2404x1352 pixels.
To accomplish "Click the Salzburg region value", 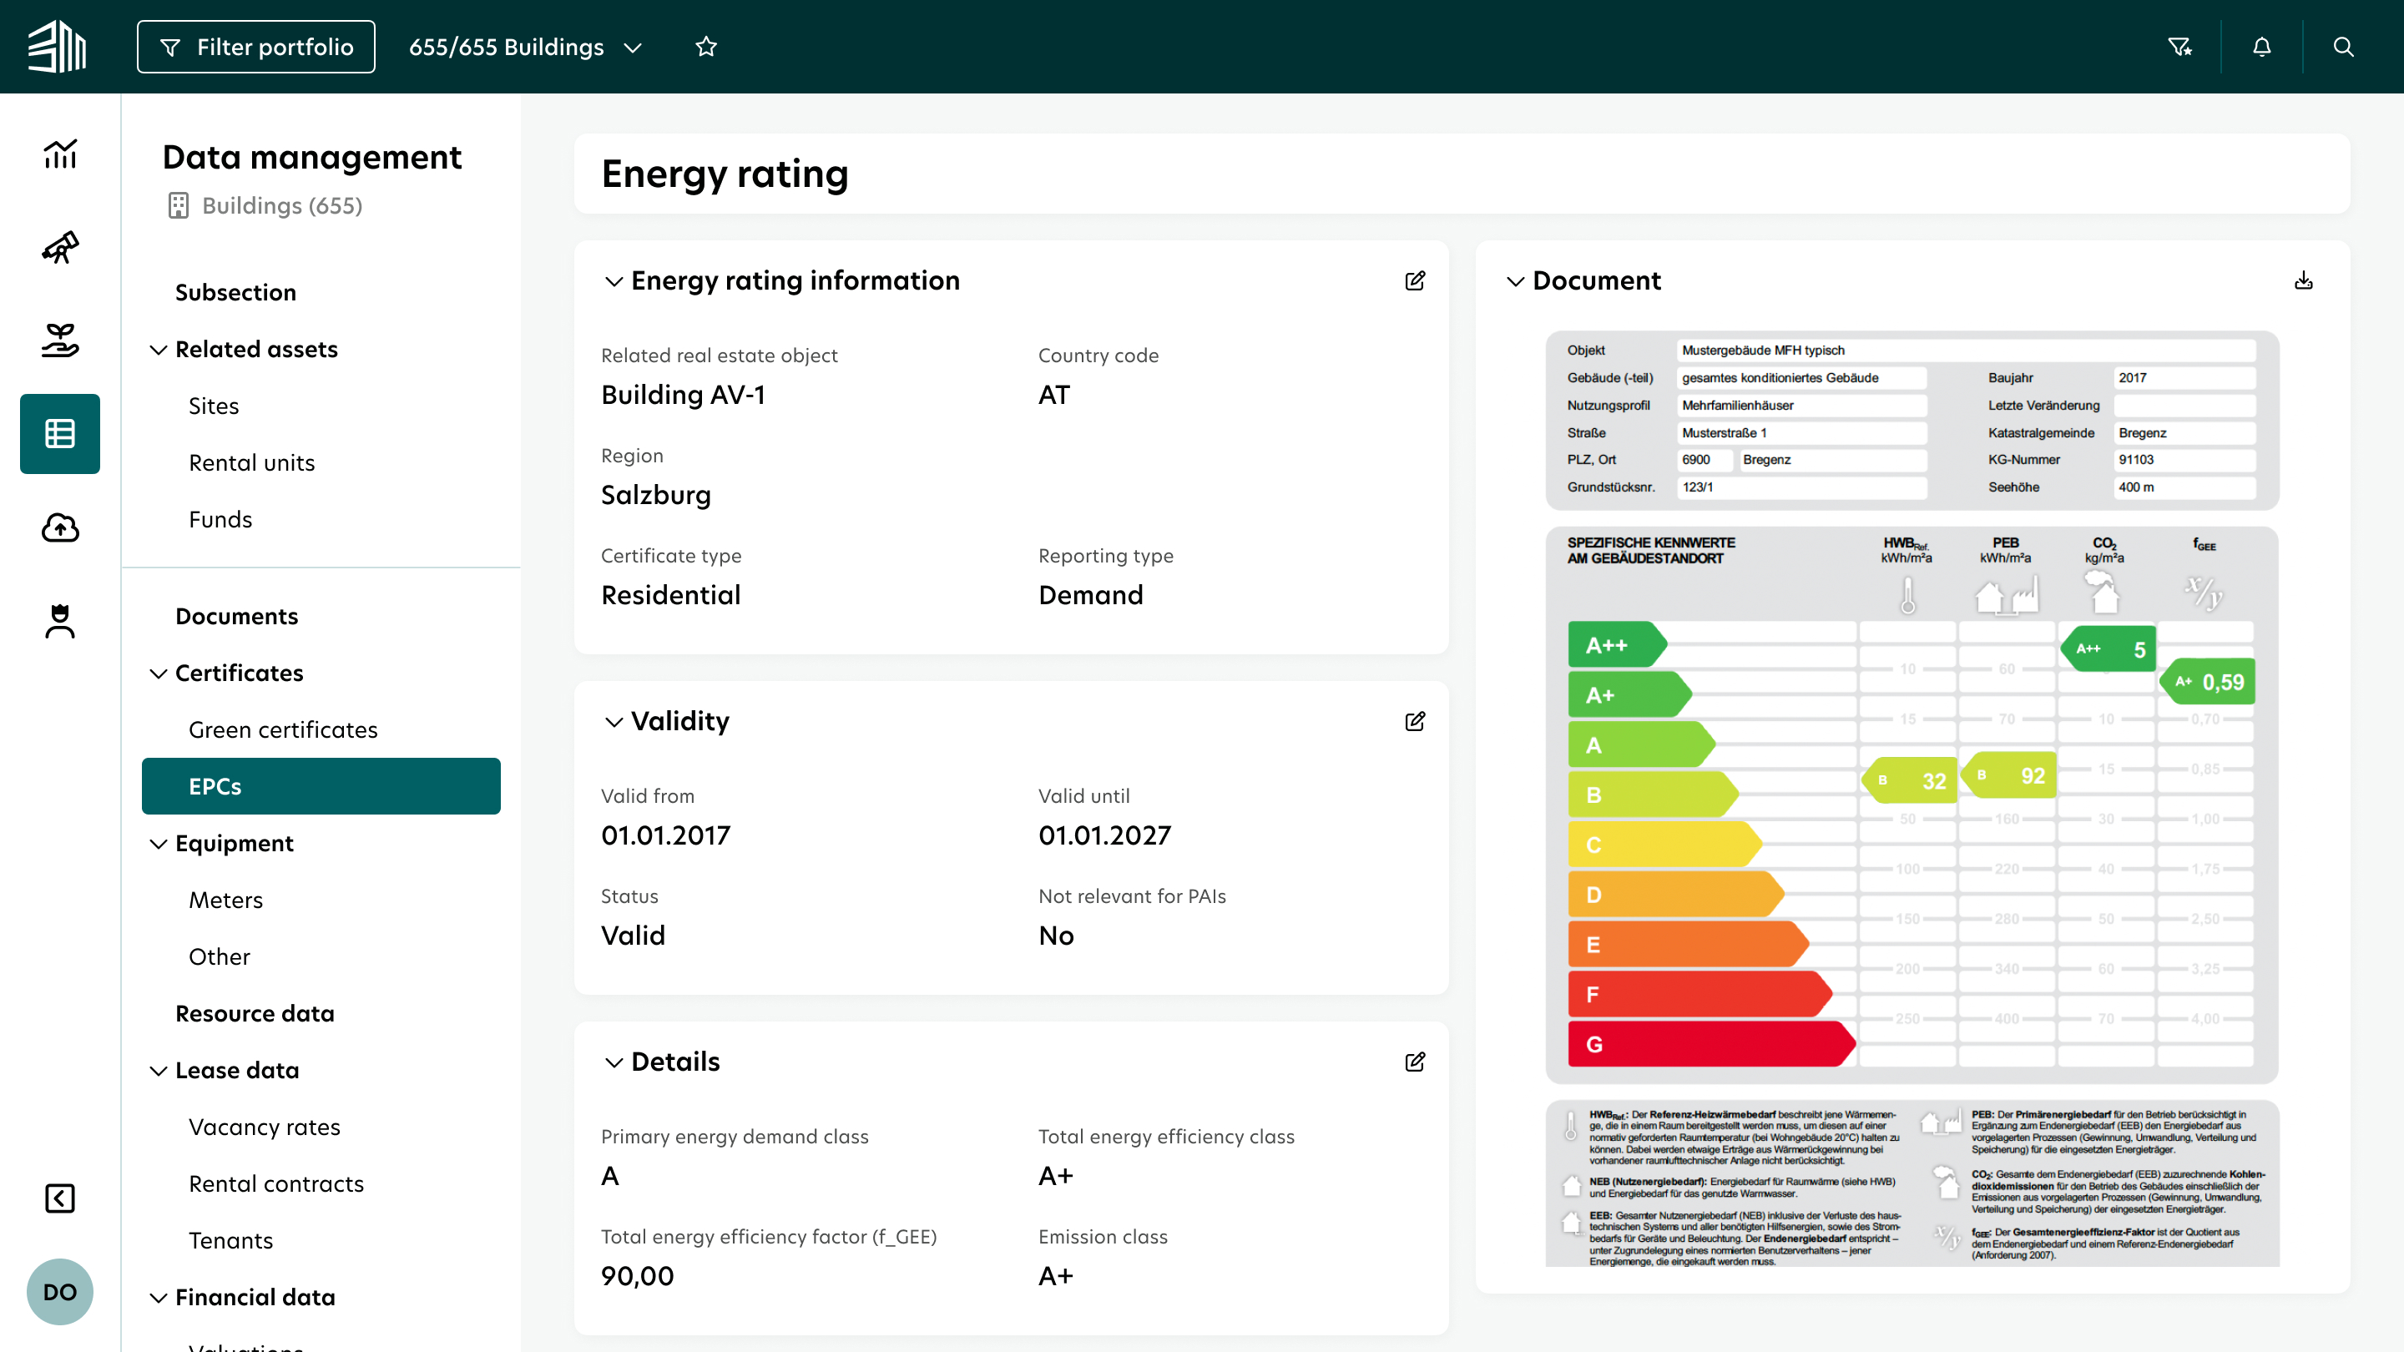I will pos(656,496).
